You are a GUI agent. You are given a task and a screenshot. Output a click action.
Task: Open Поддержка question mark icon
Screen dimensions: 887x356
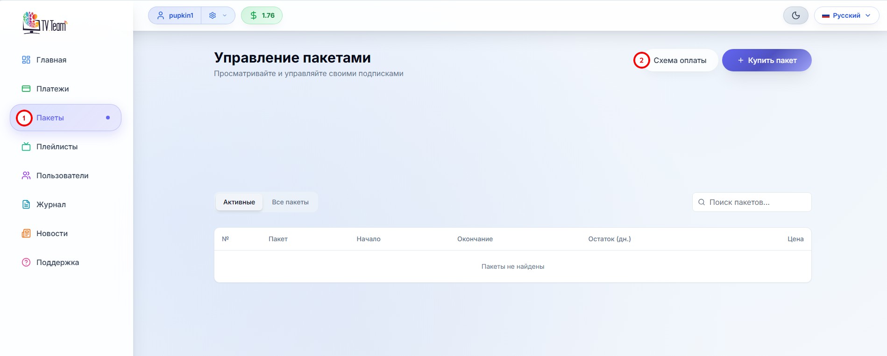(26, 262)
